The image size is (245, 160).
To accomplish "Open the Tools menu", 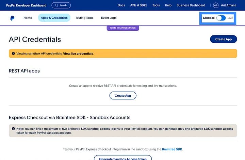I will [156, 5].
